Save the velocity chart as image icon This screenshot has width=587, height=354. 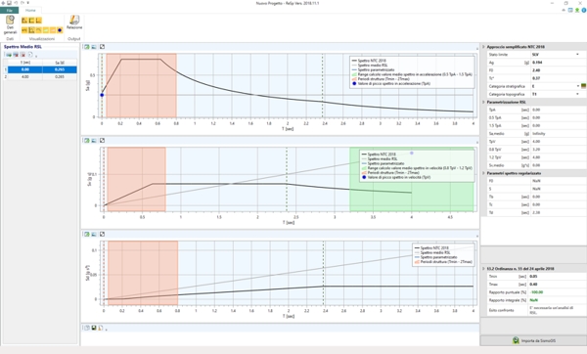point(94,140)
